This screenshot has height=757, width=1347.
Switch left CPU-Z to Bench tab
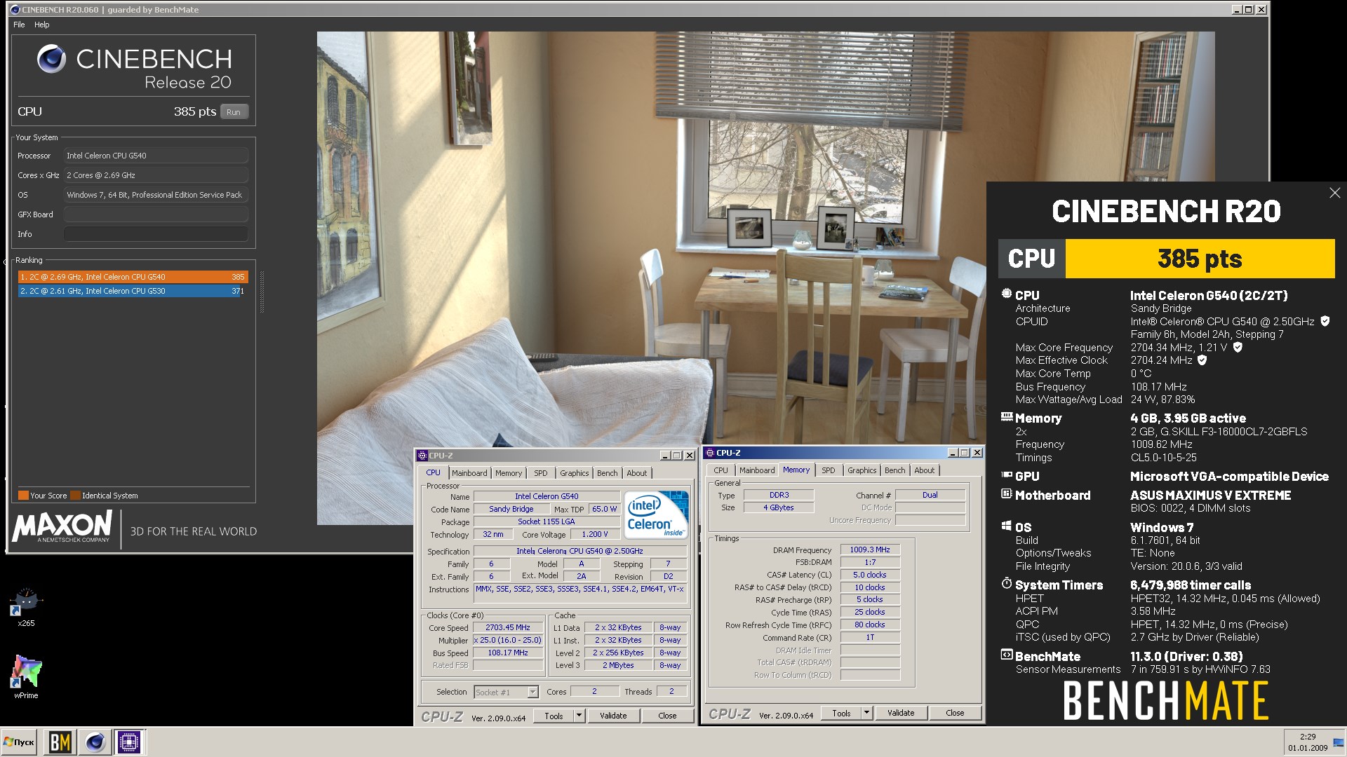607,473
